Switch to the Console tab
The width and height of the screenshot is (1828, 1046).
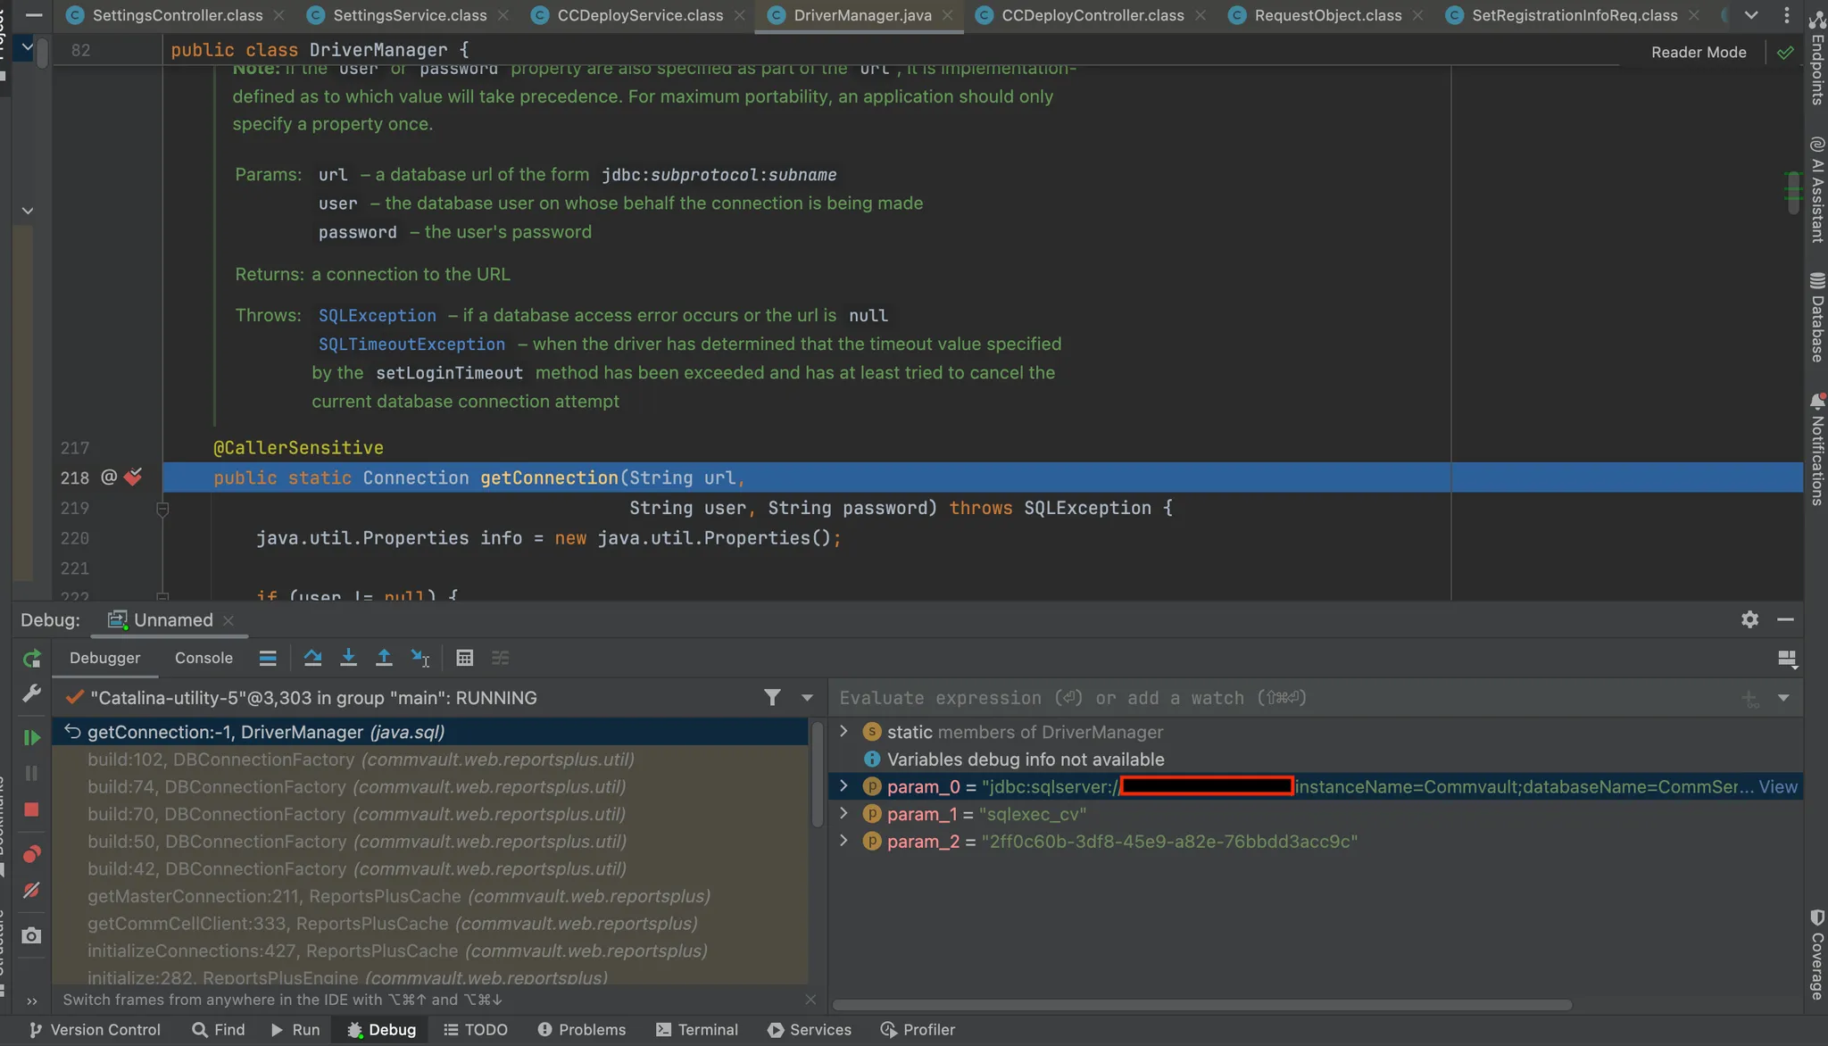204,658
